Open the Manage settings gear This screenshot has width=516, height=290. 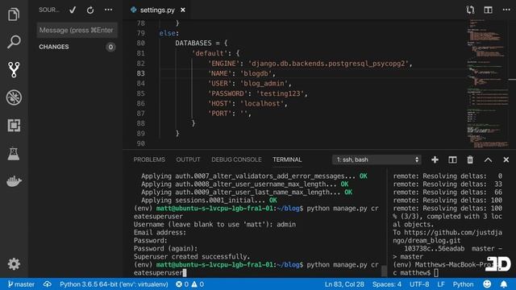14,264
